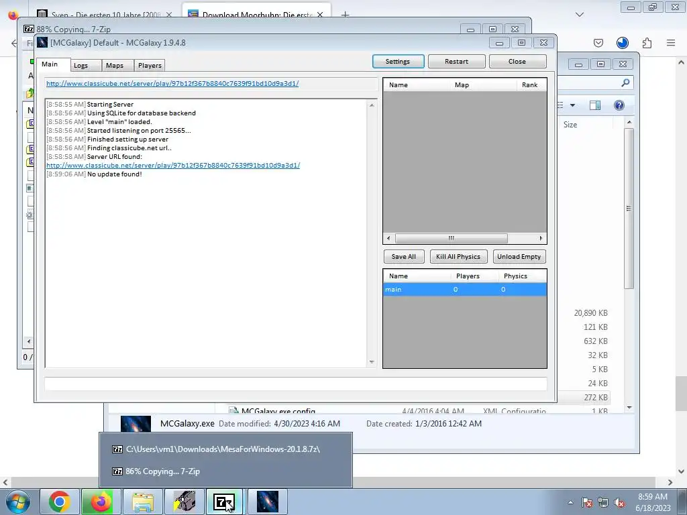Sort players list by Map column
Screen dimensions: 687x515
pyautogui.click(x=483, y=85)
